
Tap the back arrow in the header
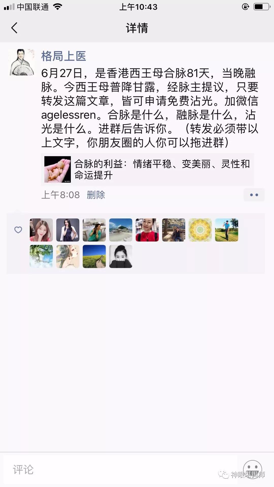pos(14,28)
